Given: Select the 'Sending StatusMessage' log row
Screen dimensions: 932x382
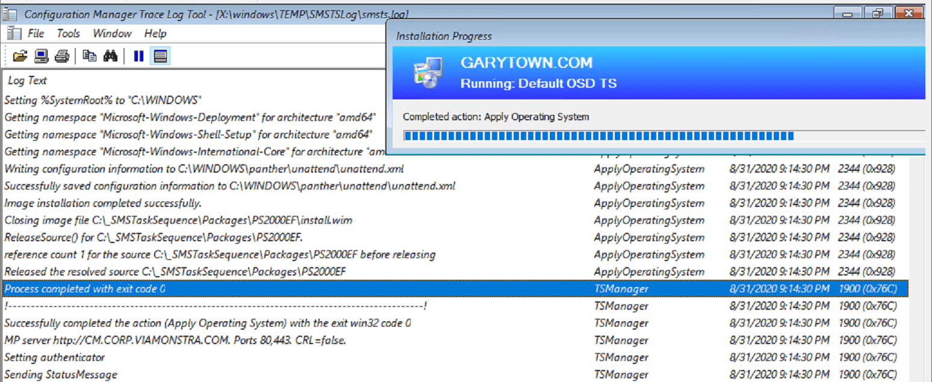Looking at the screenshot, I should (60, 375).
